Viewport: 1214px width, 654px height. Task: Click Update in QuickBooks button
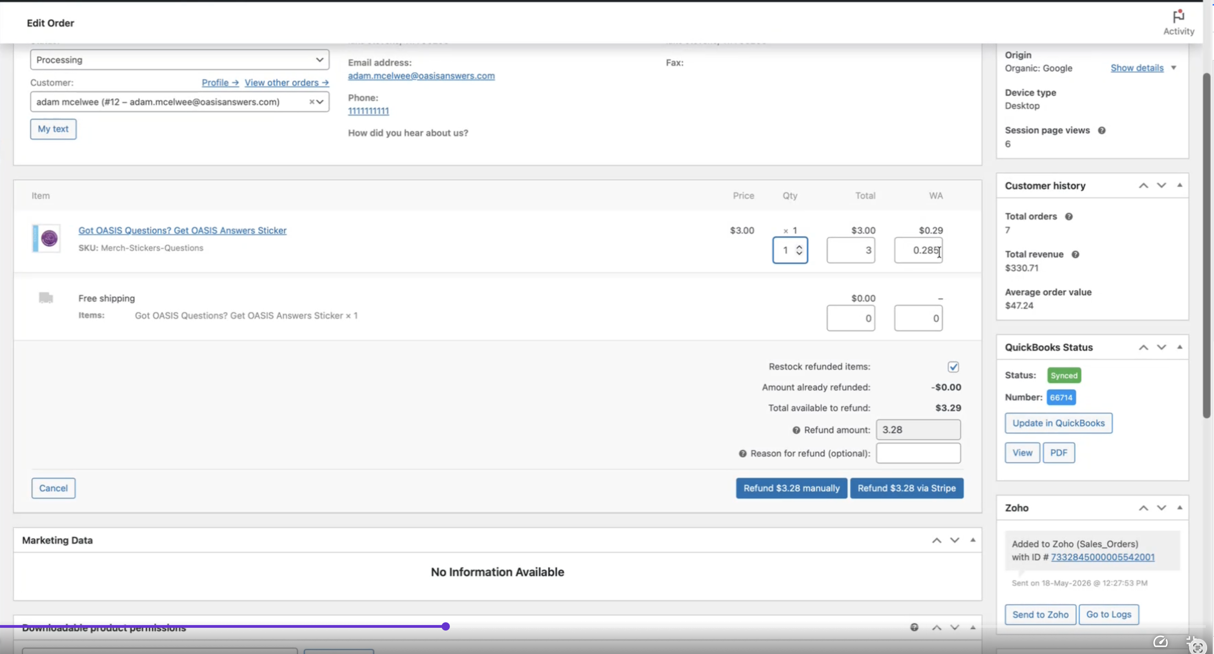(1058, 423)
